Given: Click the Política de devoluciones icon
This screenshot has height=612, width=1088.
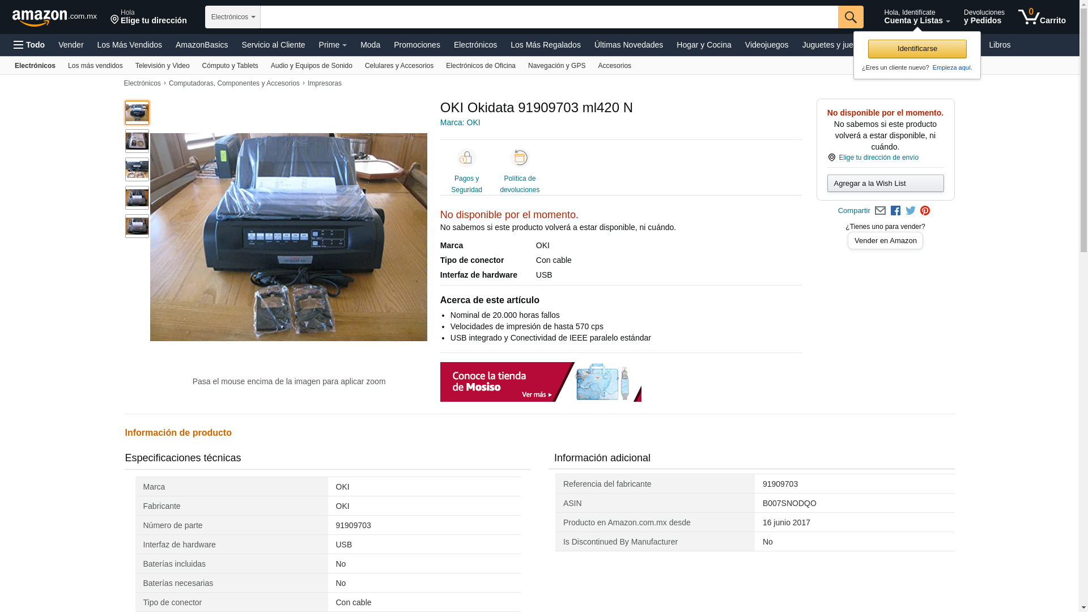Looking at the screenshot, I should click(520, 159).
